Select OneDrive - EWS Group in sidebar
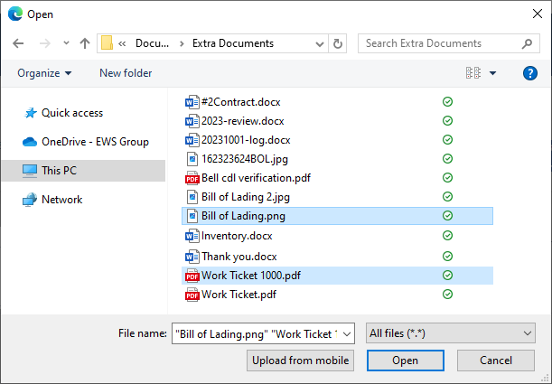552x384 pixels. 95,142
